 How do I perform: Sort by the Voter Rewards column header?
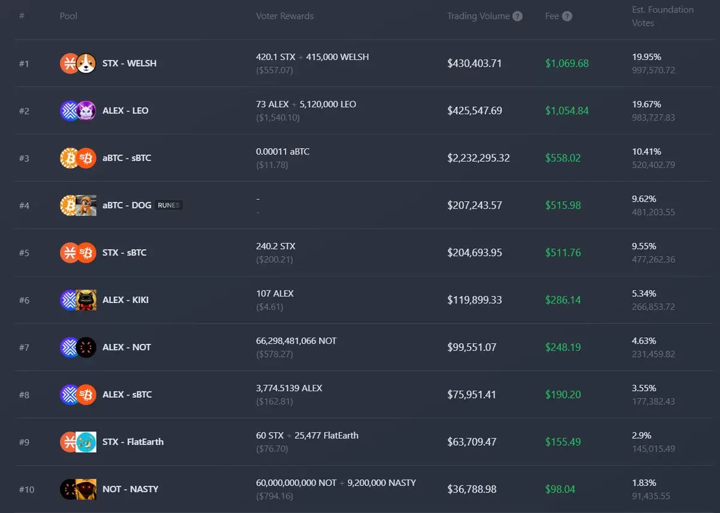click(x=285, y=16)
